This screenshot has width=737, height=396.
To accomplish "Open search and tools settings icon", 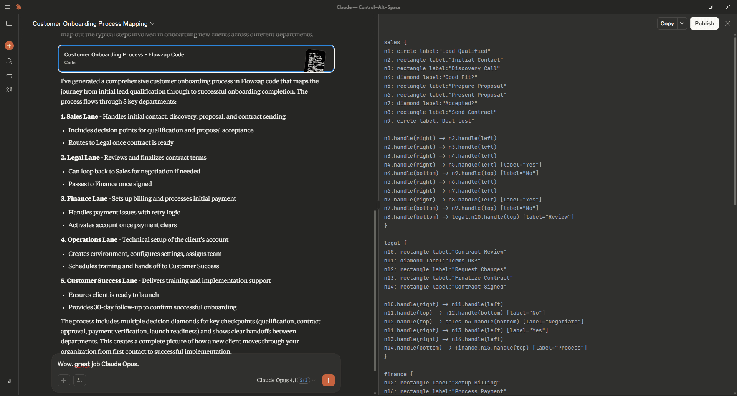I will 79,380.
